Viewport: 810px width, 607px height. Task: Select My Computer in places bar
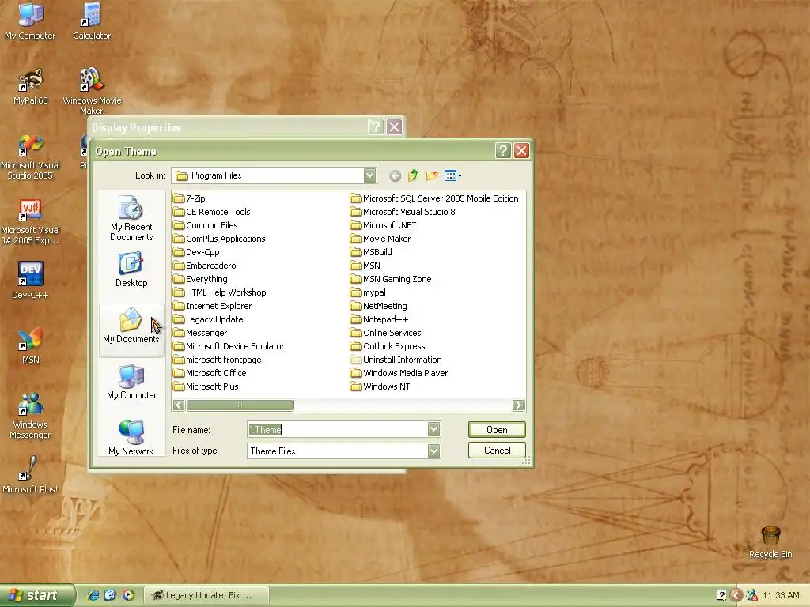point(131,382)
